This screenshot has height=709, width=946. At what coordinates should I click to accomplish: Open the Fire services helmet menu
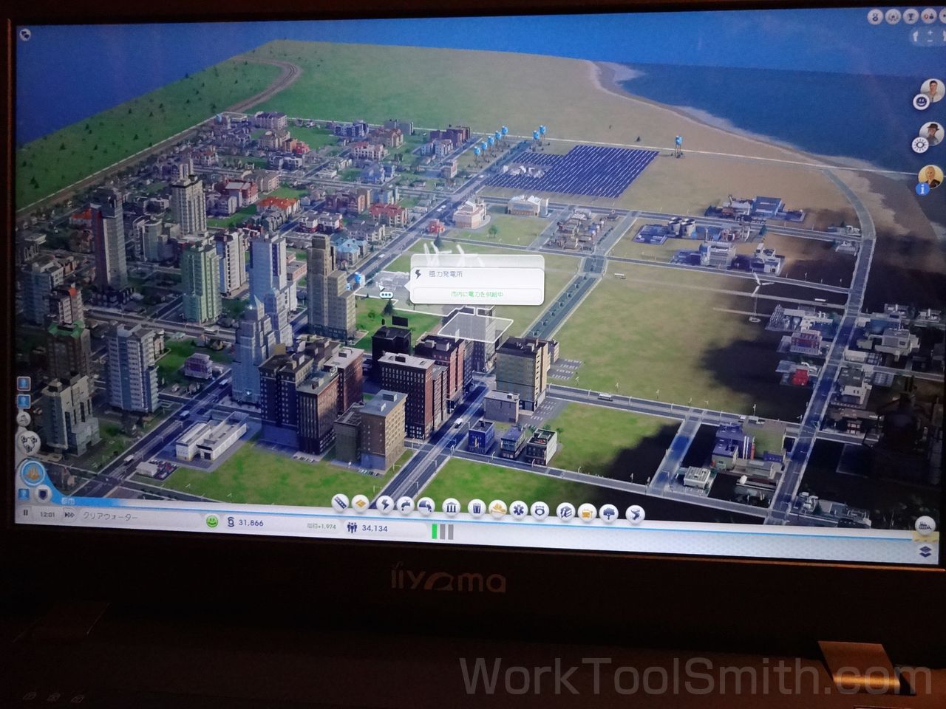[498, 507]
